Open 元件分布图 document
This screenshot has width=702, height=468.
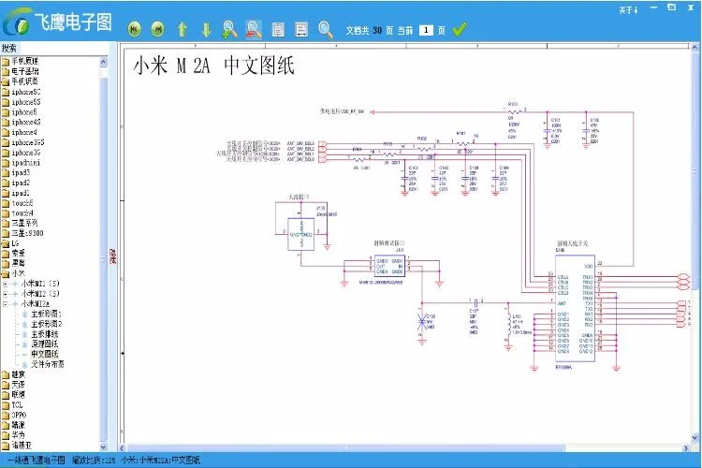tap(48, 364)
